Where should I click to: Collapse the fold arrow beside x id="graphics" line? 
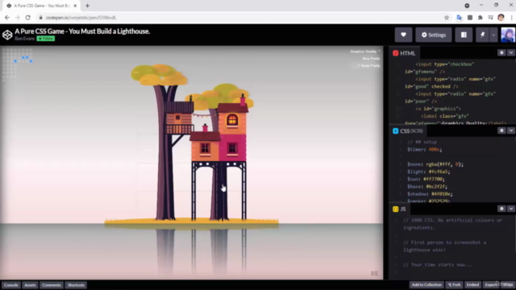coord(402,109)
